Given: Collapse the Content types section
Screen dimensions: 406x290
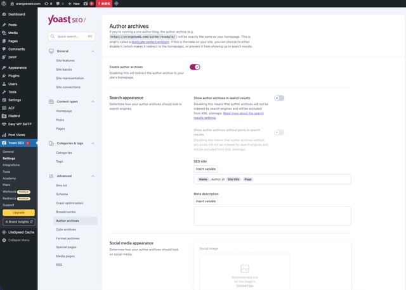Looking at the screenshot, I should tap(93, 101).
